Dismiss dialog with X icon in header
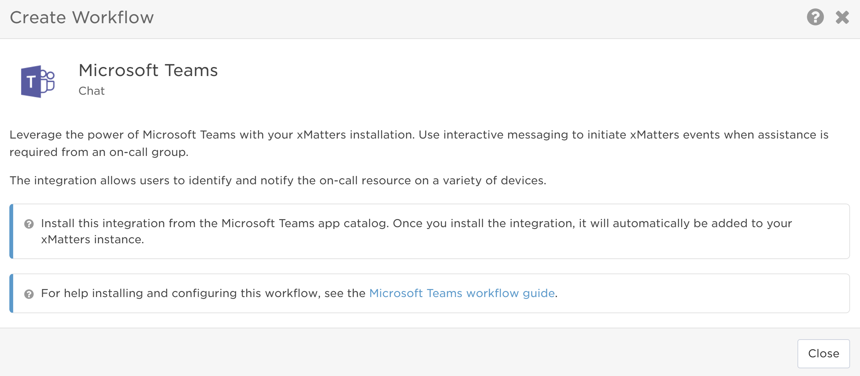The width and height of the screenshot is (860, 376). [842, 17]
